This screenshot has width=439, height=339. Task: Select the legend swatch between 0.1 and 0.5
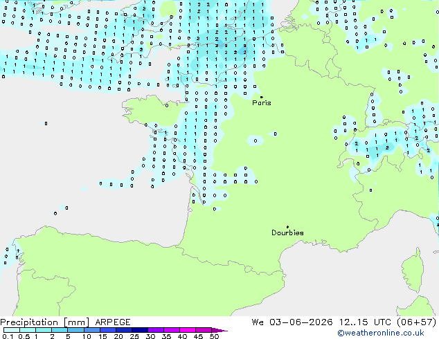12,330
